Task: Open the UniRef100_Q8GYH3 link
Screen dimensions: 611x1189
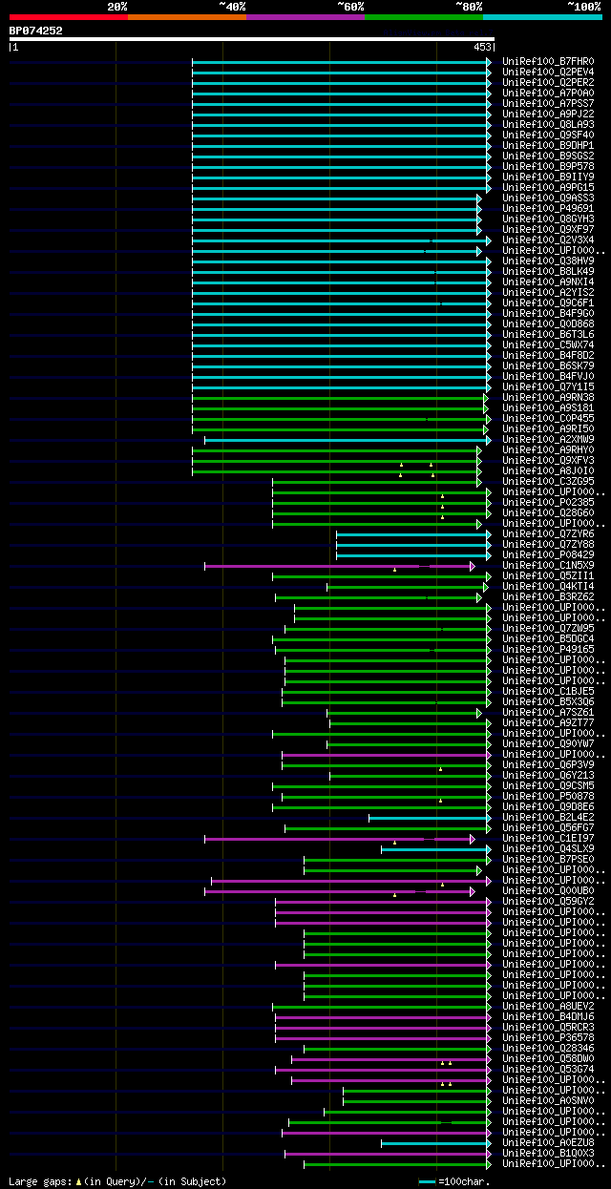Action: pos(548,219)
